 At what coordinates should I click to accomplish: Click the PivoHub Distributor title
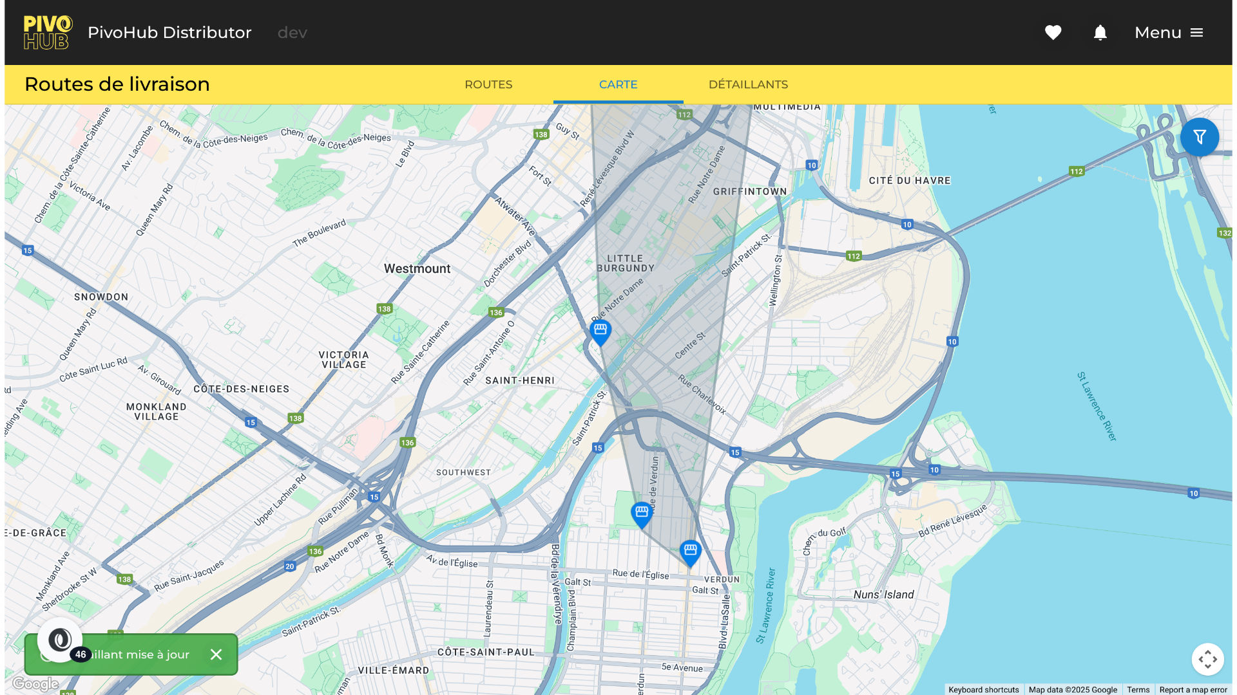click(x=169, y=33)
